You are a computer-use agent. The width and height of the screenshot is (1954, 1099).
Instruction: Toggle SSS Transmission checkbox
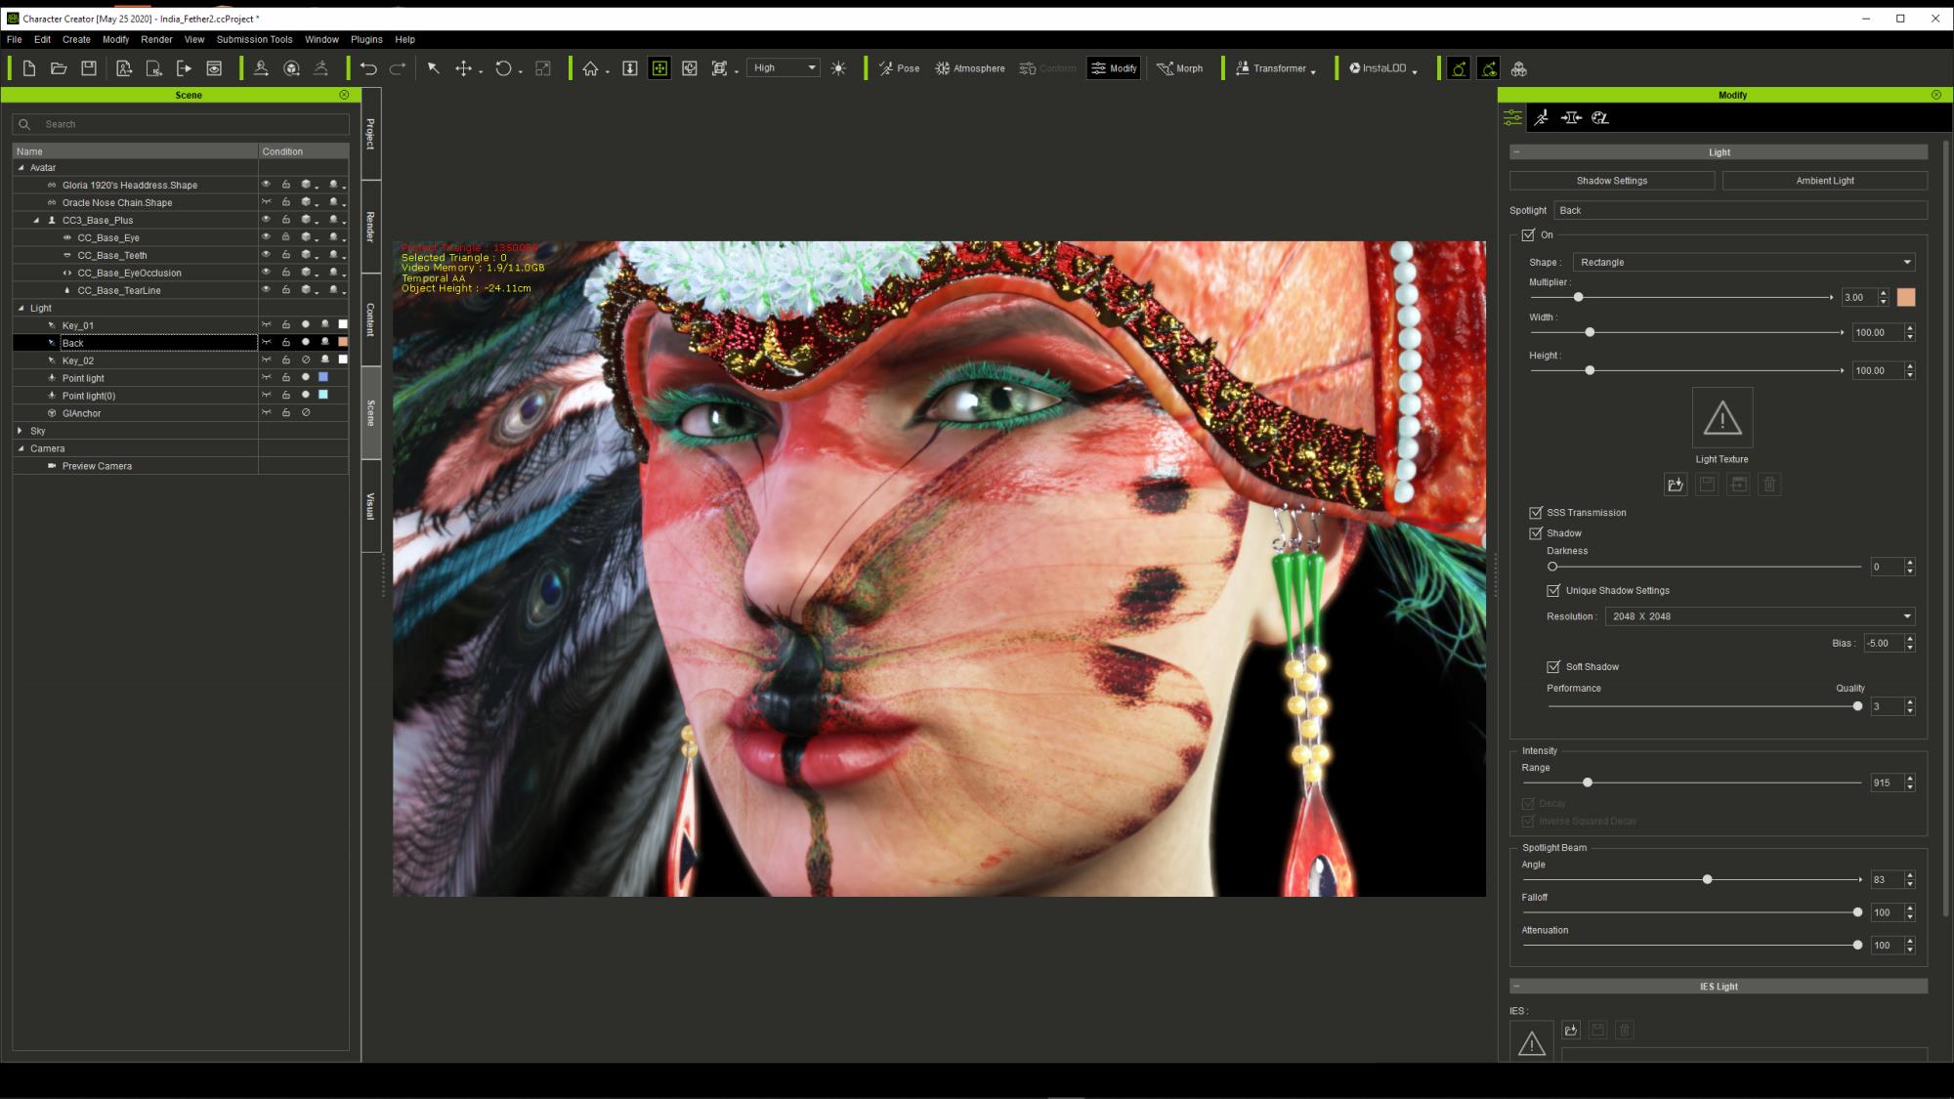[1537, 513]
